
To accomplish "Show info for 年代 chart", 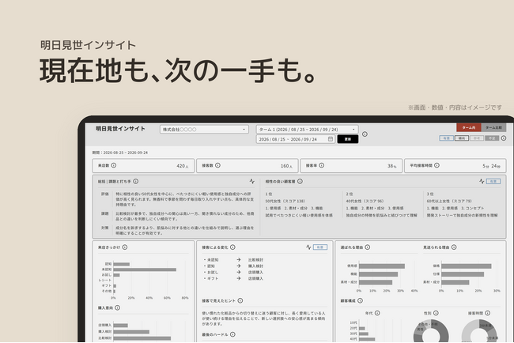I will (x=377, y=313).
